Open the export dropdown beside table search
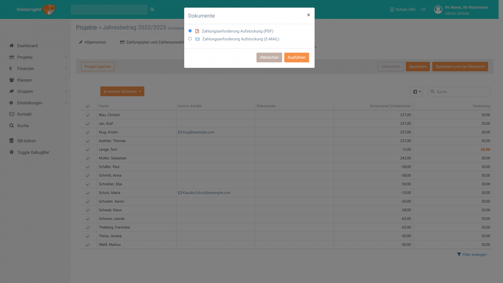This screenshot has height=283, width=503. [x=416, y=92]
